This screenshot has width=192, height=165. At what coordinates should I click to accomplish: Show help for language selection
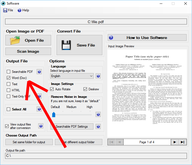(98, 76)
